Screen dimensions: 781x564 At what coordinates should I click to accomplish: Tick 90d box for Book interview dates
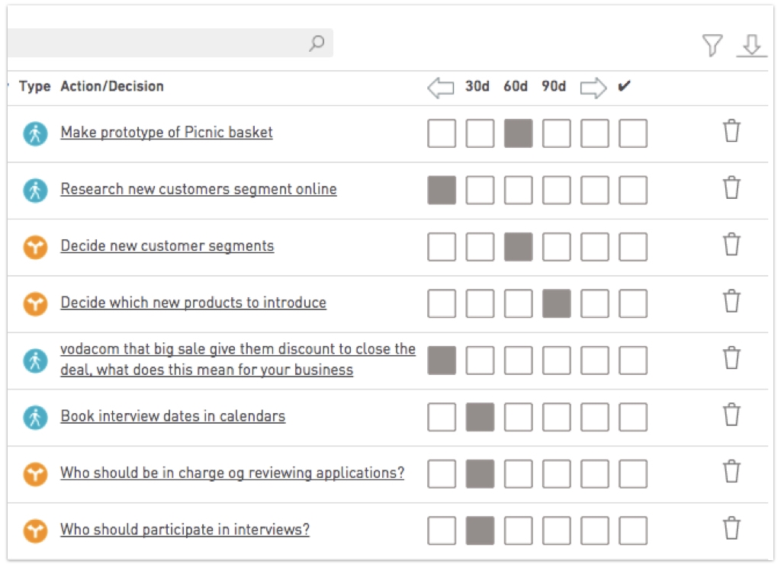(556, 417)
